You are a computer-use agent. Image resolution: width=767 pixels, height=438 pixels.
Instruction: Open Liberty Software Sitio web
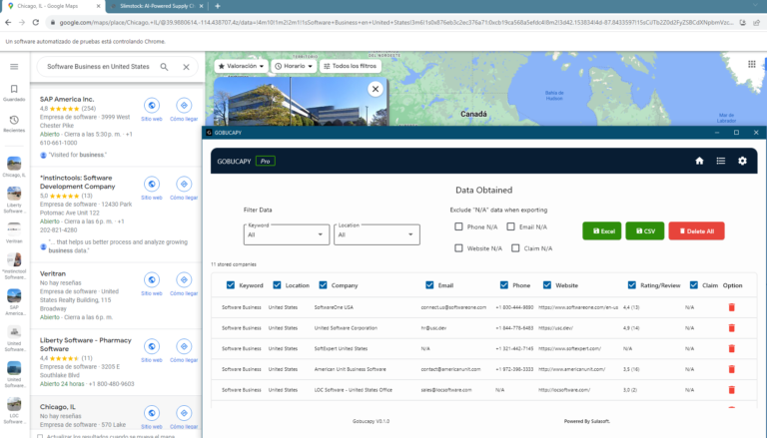click(x=152, y=350)
